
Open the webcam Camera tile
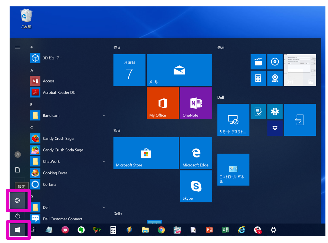pyautogui.click(x=275, y=78)
